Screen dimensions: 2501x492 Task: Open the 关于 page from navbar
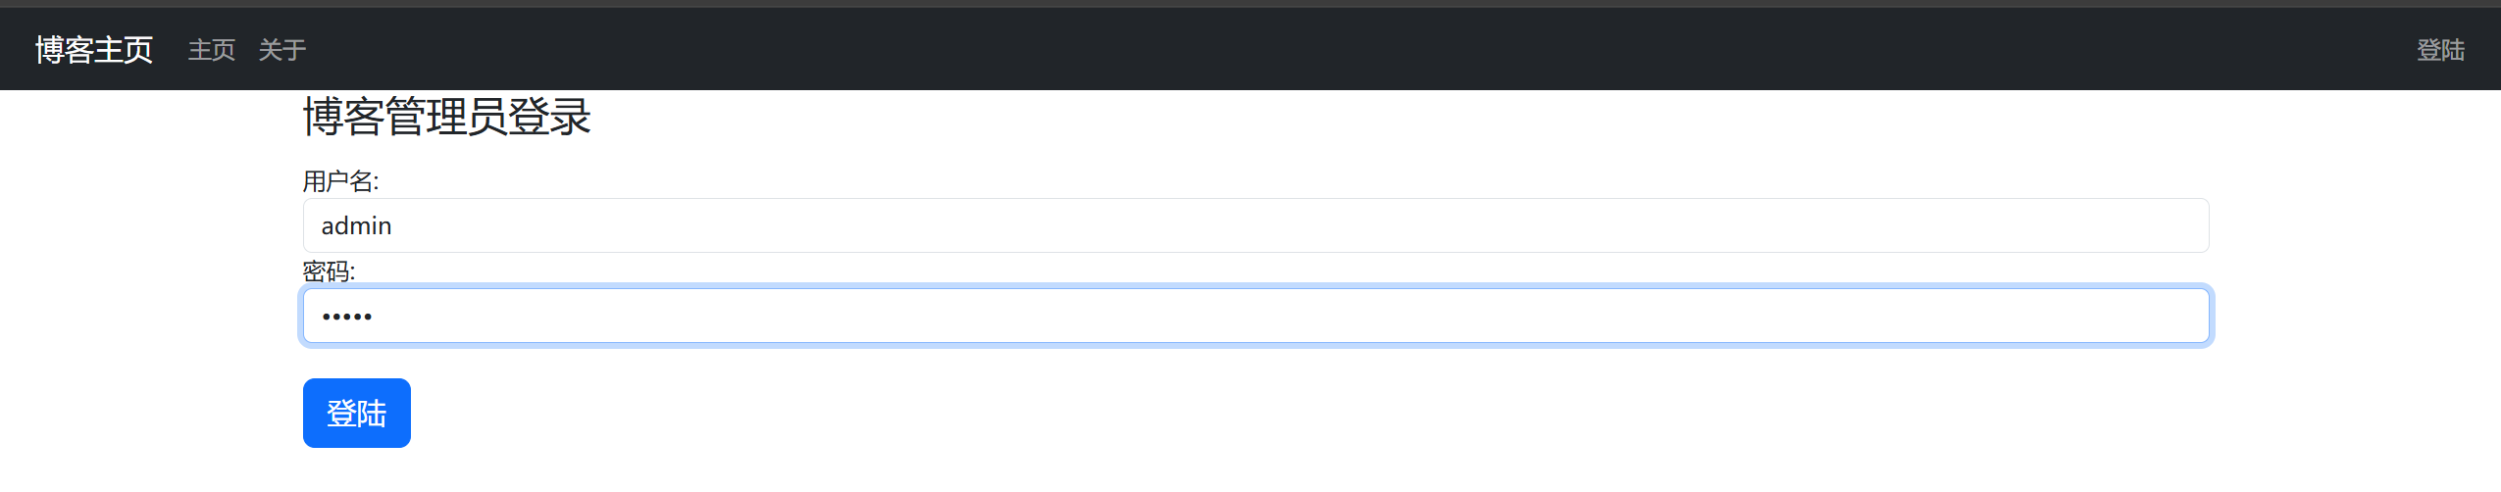(282, 50)
